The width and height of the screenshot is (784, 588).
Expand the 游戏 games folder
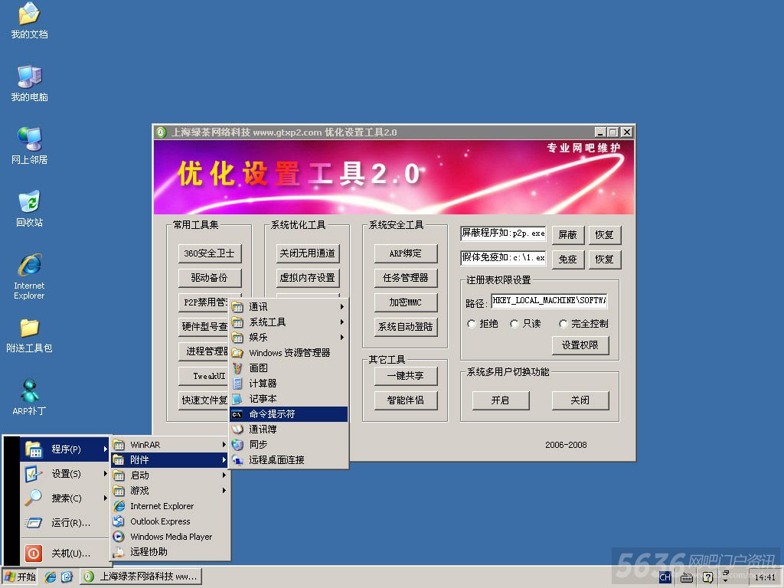tap(170, 491)
